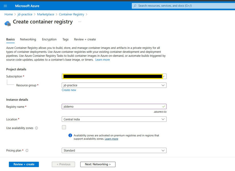The image size is (235, 171).
Task: Click the Project details heading
Action: tap(16, 69)
